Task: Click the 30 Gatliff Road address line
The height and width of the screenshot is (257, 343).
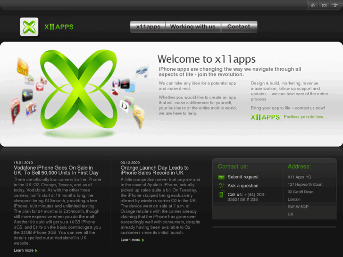Action: (301, 192)
